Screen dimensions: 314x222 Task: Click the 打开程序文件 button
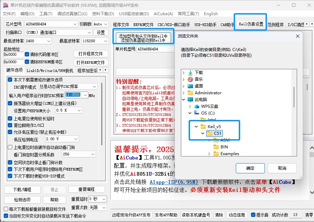(91, 54)
